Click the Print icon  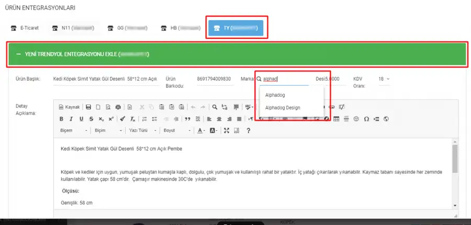(x=118, y=107)
